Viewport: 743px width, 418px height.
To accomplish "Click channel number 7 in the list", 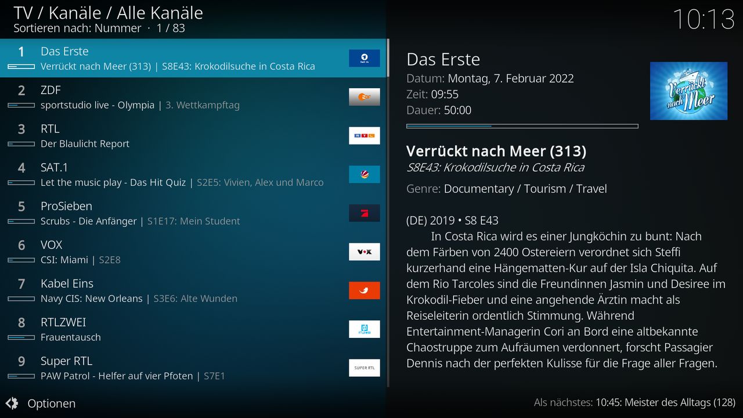I will coord(21,283).
